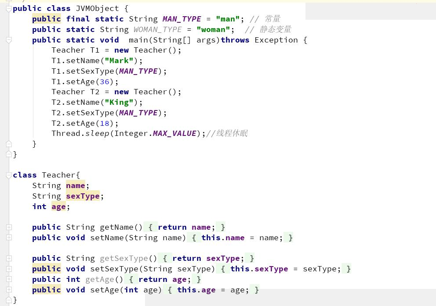Click the comment text 静态变量
Image resolution: width=436 pixels, height=306 pixels.
[275, 29]
